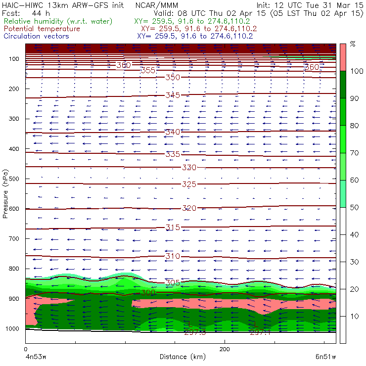Click the 320 contour label
The image size is (366, 366).
click(x=189, y=208)
